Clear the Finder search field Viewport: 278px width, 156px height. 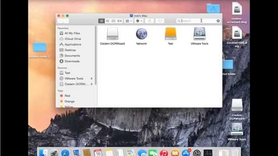[218, 21]
